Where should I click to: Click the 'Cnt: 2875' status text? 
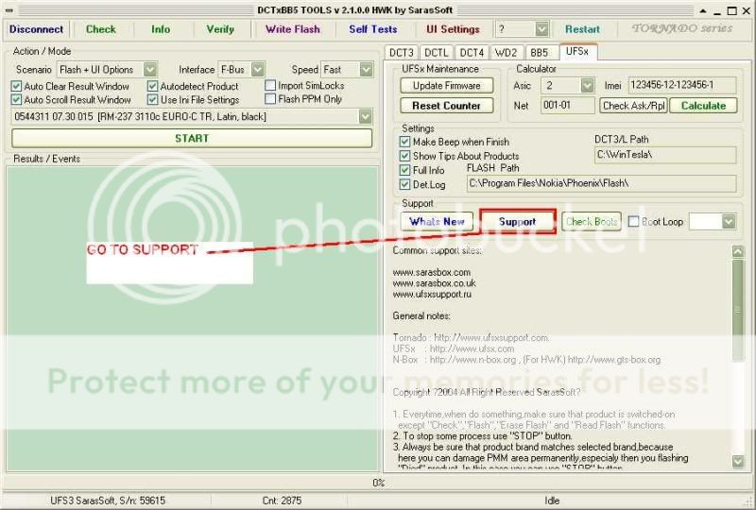(x=282, y=501)
